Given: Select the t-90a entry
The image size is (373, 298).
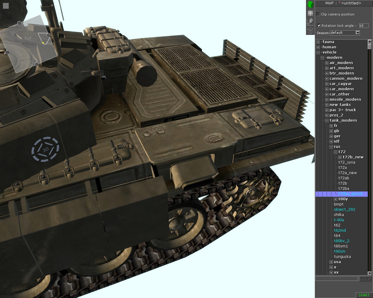Looking at the screenshot, I should 339,220.
